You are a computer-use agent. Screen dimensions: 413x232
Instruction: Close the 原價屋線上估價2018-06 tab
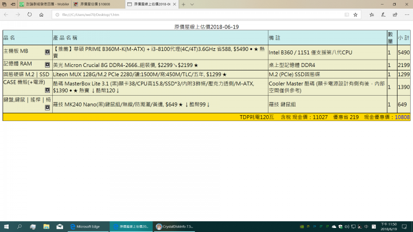tap(174, 4)
